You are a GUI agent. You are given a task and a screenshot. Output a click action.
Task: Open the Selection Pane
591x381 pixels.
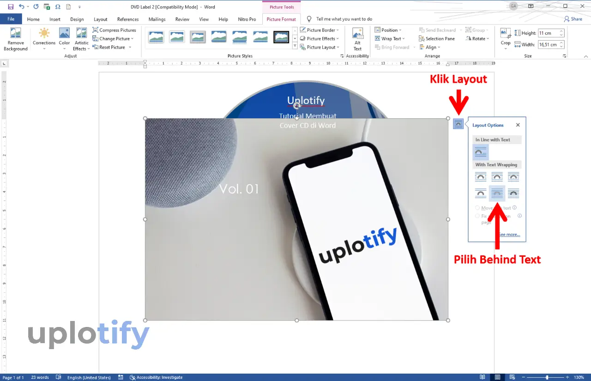click(437, 39)
